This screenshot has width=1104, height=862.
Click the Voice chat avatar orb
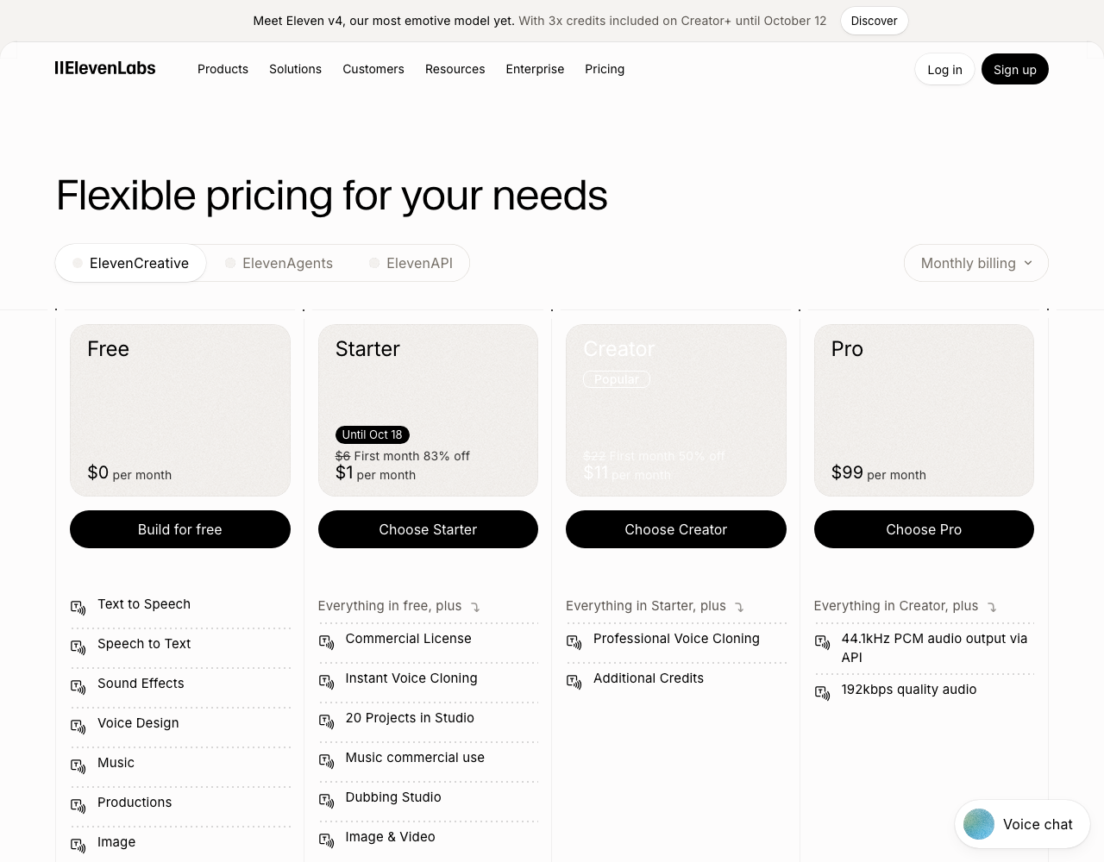[x=979, y=824]
